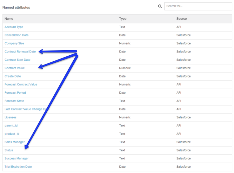The image size is (234, 173).
Task: Open the Company Size attribute link
Action: coord(14,43)
